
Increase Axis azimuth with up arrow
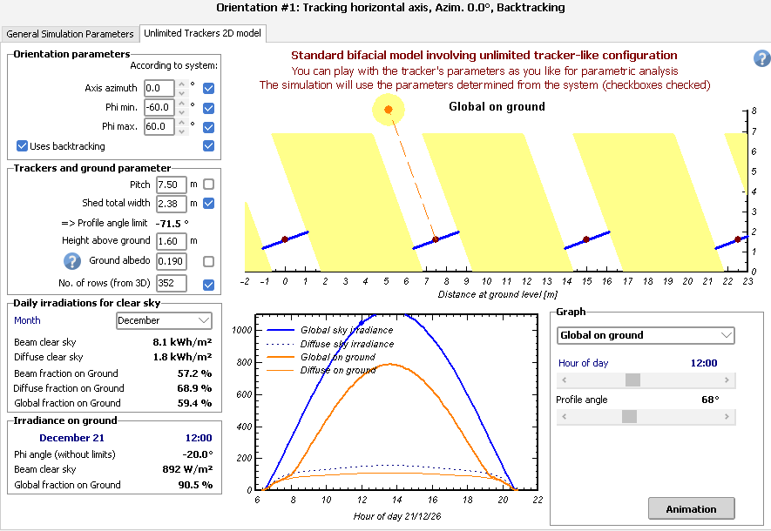[x=181, y=84]
